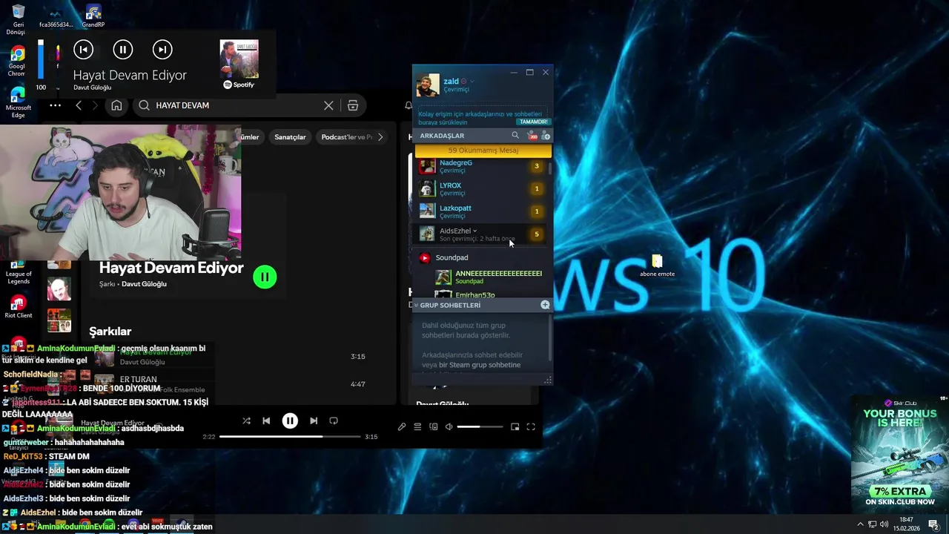Pause playback in the Windows media overlay
The image size is (949, 534).
click(123, 50)
